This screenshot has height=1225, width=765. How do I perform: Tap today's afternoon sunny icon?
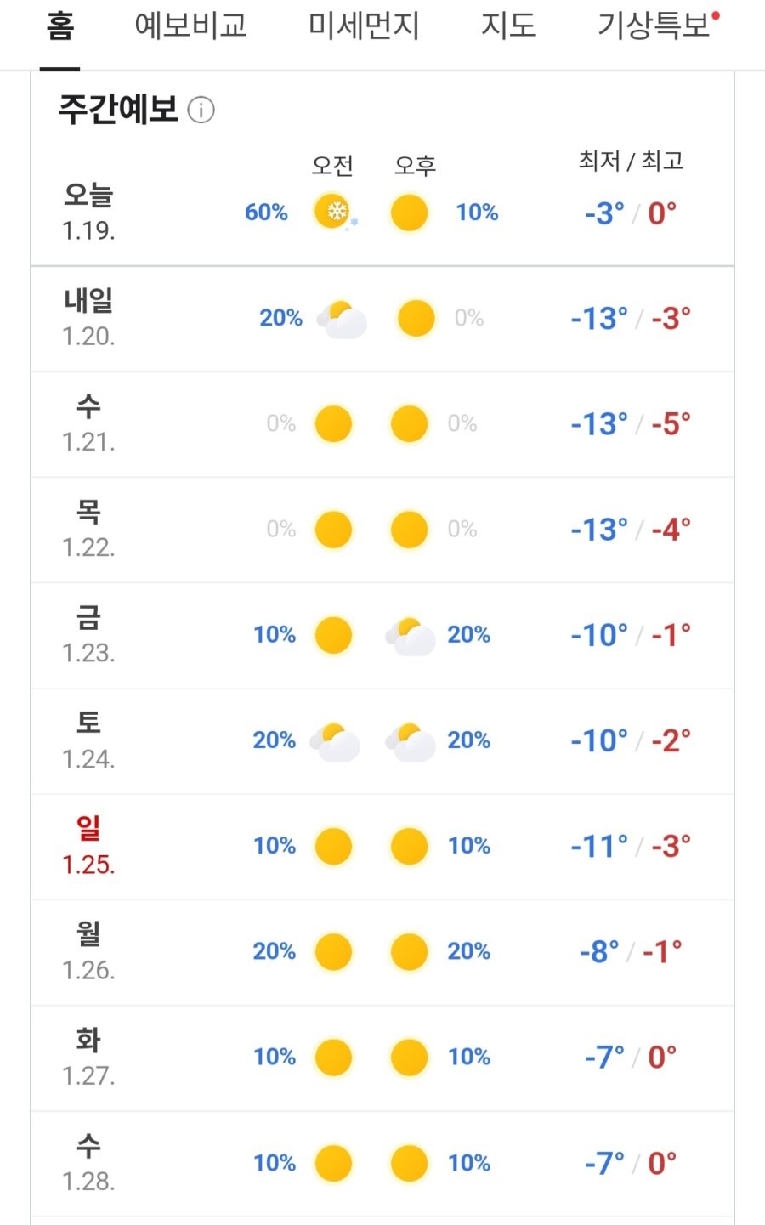pyautogui.click(x=409, y=213)
